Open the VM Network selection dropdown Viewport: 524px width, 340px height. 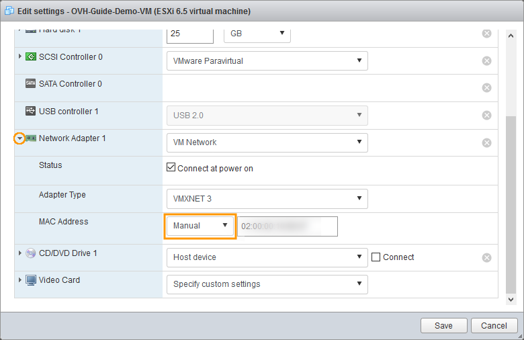click(x=267, y=142)
